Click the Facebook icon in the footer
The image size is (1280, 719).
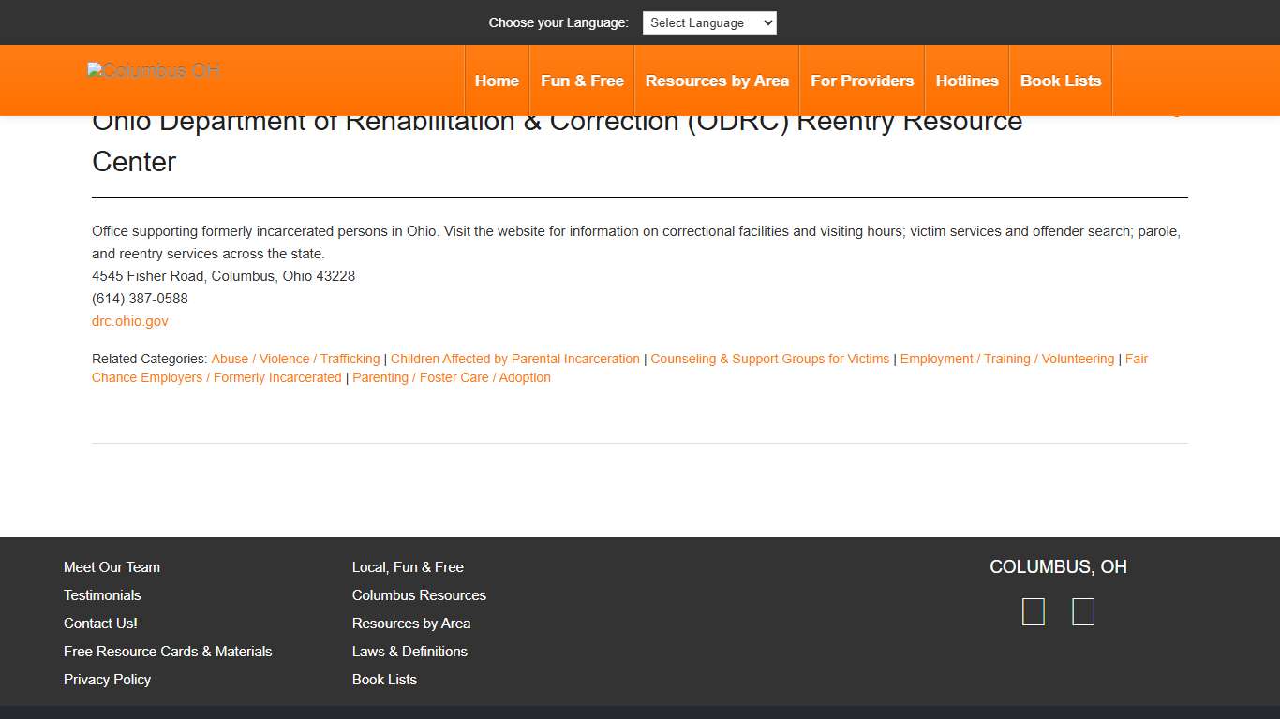point(1033,611)
